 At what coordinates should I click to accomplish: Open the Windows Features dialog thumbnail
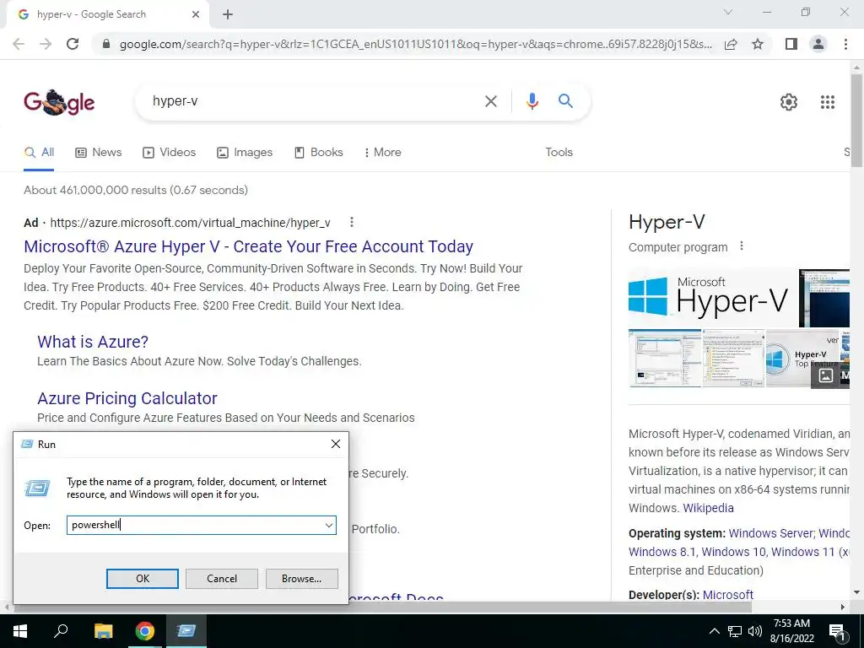tap(733, 358)
